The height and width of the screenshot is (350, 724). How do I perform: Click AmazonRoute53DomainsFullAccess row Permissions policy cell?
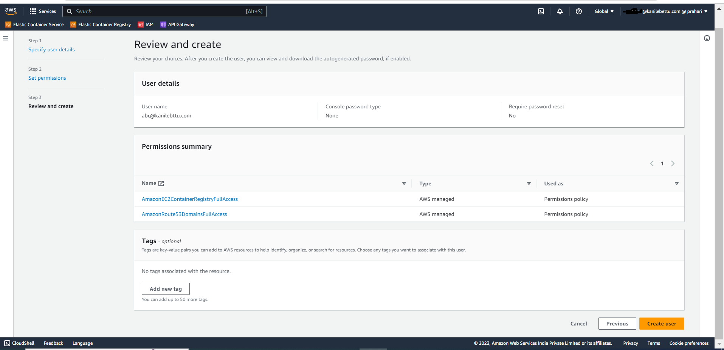tap(566, 214)
